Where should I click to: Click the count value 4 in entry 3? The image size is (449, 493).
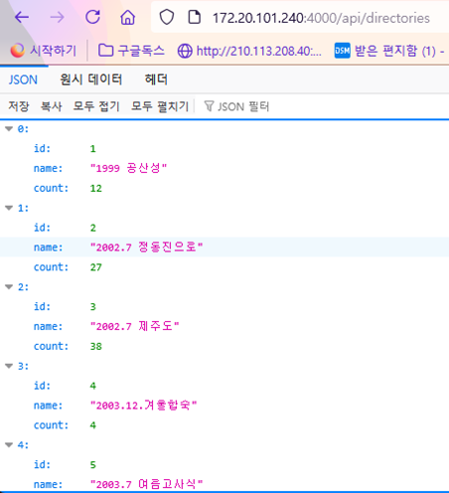coord(93,425)
